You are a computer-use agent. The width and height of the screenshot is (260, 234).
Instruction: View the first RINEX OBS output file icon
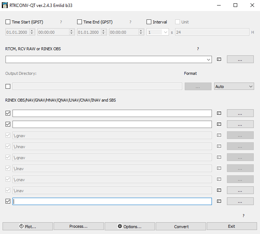pos(219,113)
